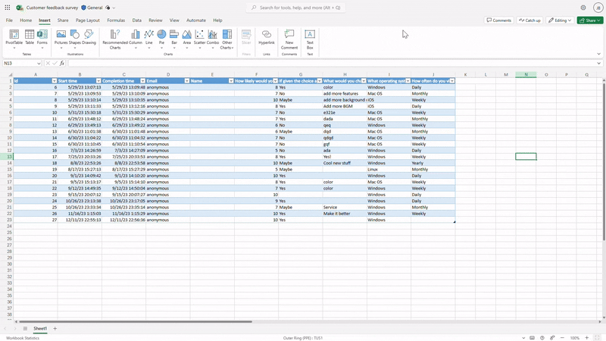Open the File menu

9,20
